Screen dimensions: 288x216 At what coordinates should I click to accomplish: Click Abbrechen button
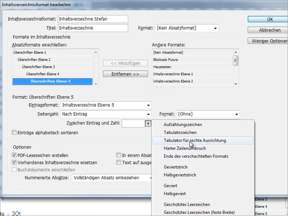(x=268, y=30)
